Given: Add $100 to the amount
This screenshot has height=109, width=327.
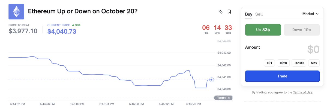Looking at the screenshot, I should coord(299,63).
